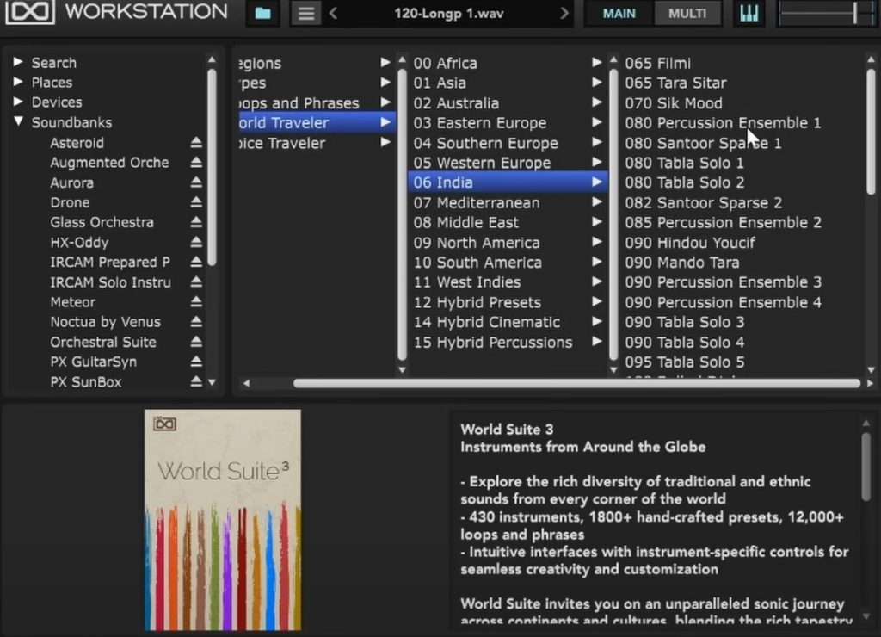Collapse the Soundbanks tree
This screenshot has width=881, height=637.
tap(18, 122)
